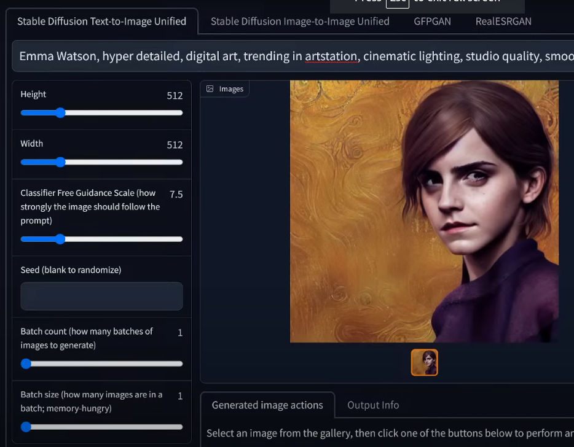
Task: Adjust the Classifier Free Guidance Scale slider
Action: coord(102,239)
